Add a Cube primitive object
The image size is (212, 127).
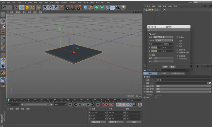click(x=86, y=7)
